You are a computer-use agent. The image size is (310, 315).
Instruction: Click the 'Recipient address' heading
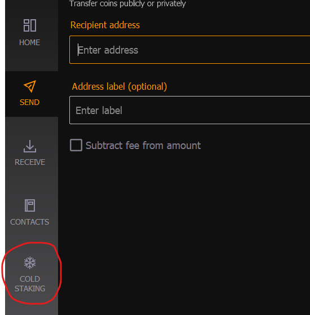pyautogui.click(x=105, y=25)
